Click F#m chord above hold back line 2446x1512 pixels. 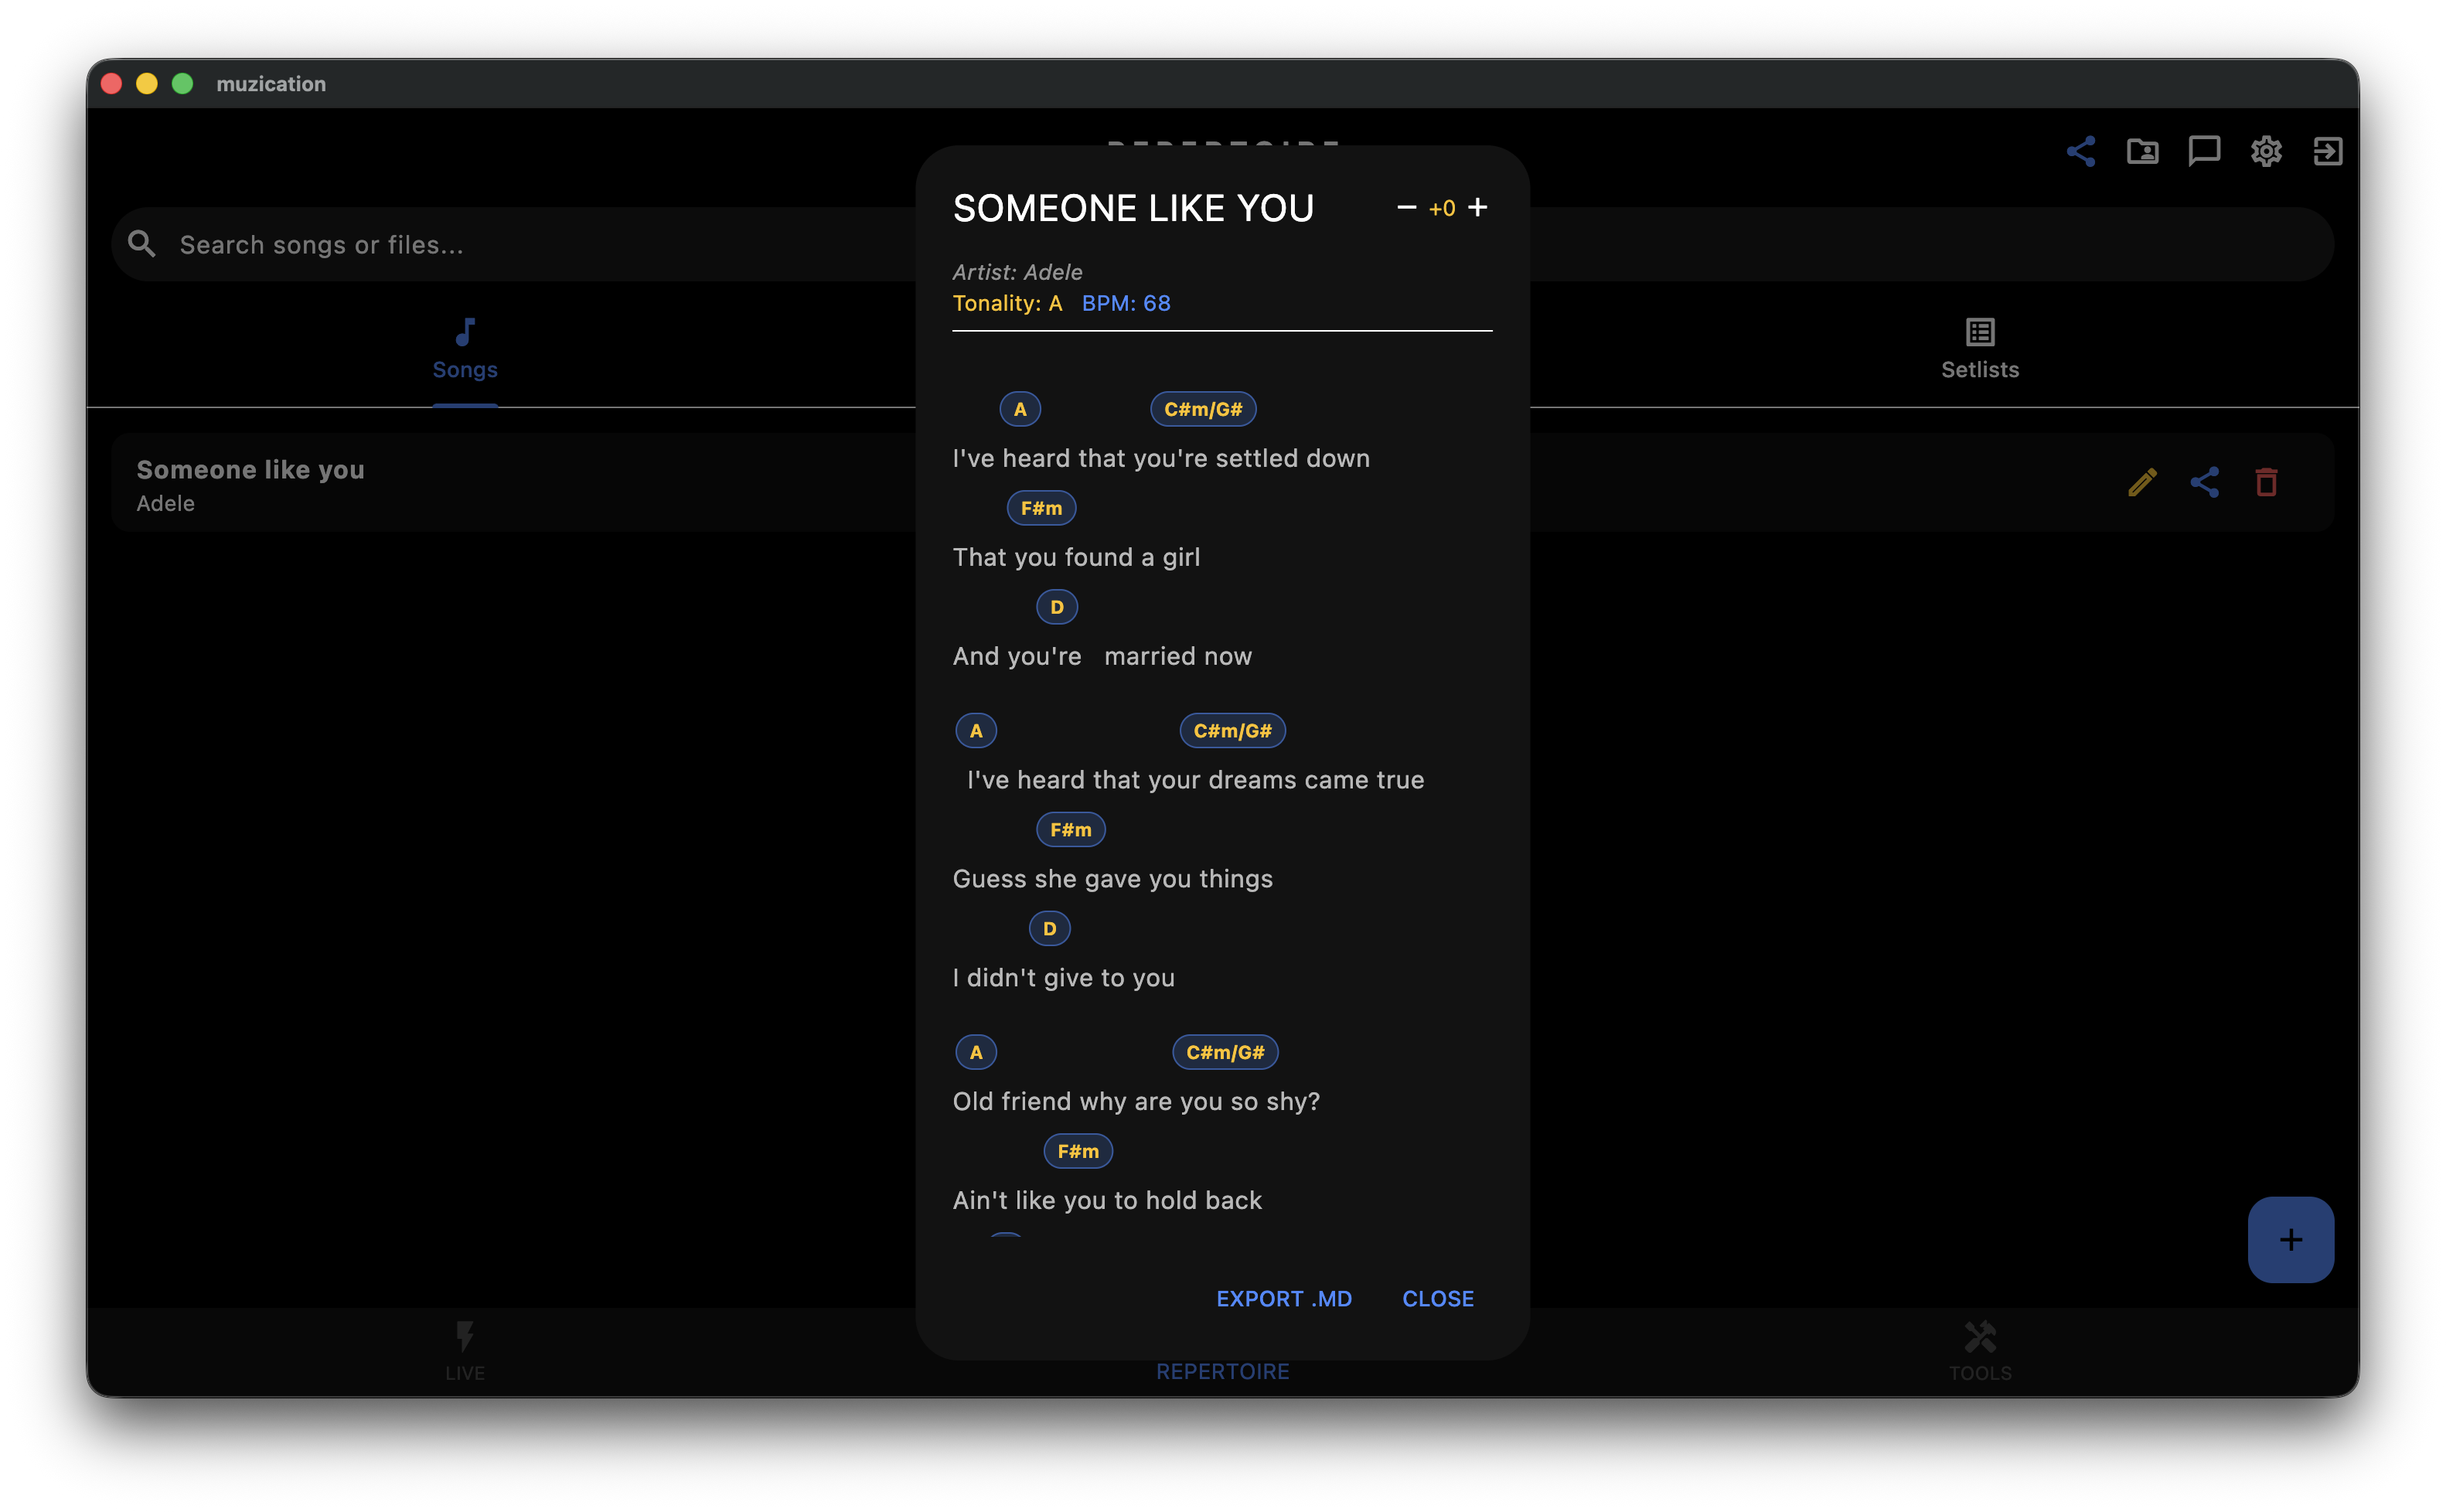coord(1078,1151)
